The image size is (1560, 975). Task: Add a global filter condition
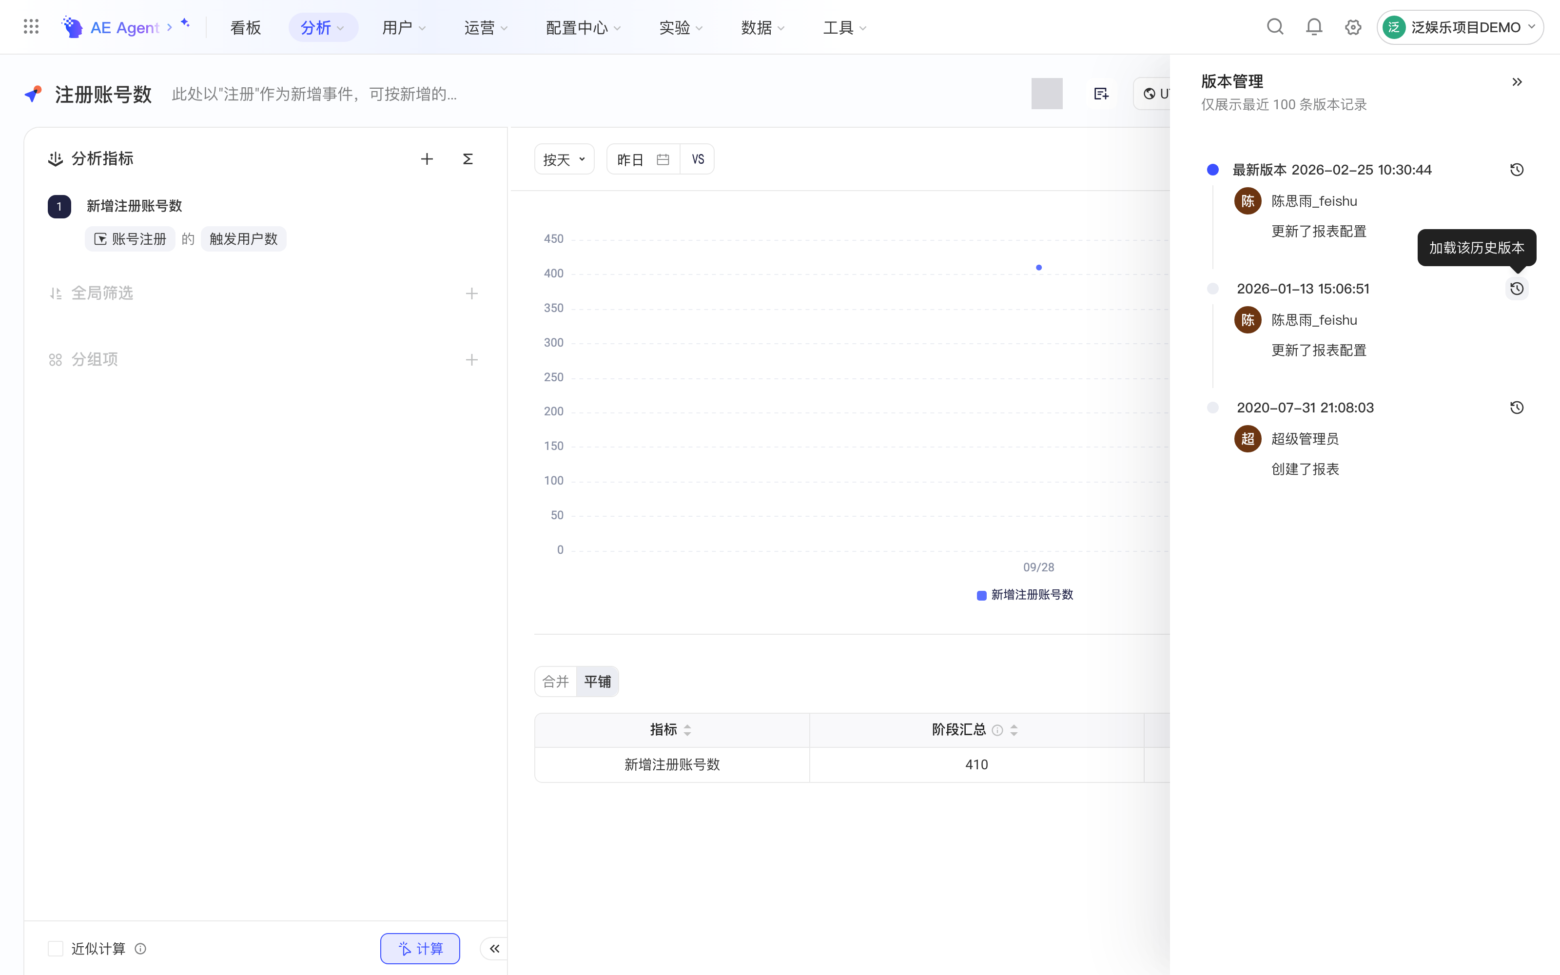click(x=472, y=293)
